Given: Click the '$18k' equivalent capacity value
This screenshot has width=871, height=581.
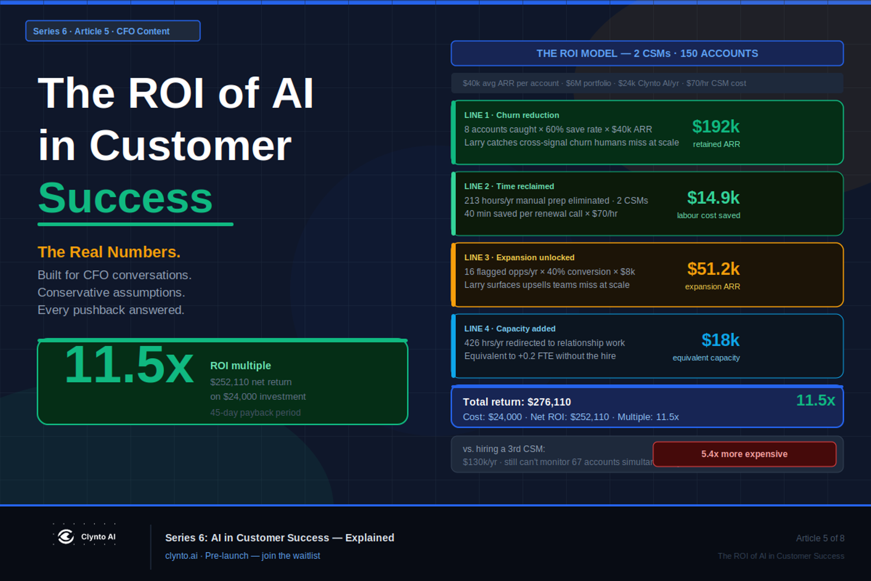Looking at the screenshot, I should 720,340.
